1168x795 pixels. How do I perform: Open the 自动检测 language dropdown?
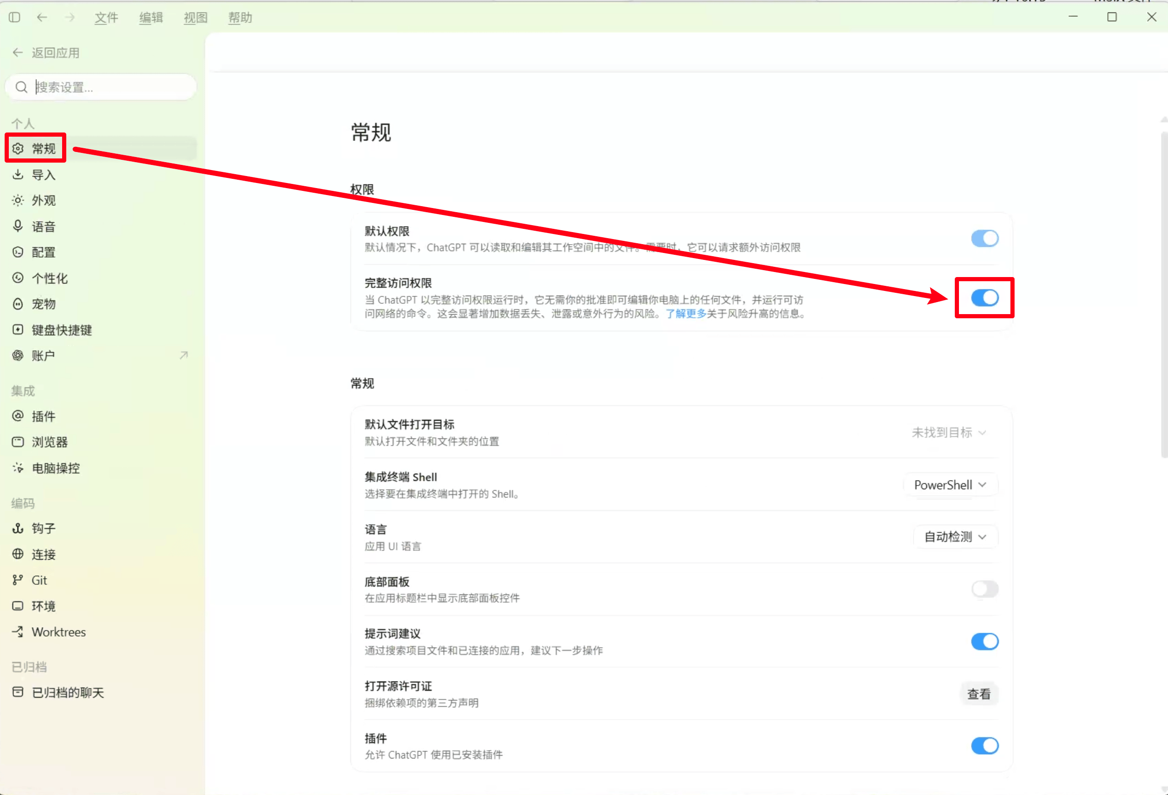pos(955,537)
